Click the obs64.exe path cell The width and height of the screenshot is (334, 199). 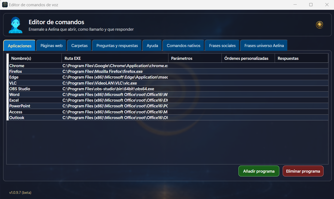(115, 89)
